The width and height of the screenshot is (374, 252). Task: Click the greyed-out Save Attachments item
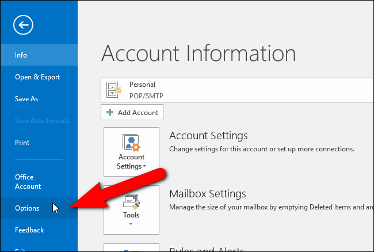click(42, 121)
